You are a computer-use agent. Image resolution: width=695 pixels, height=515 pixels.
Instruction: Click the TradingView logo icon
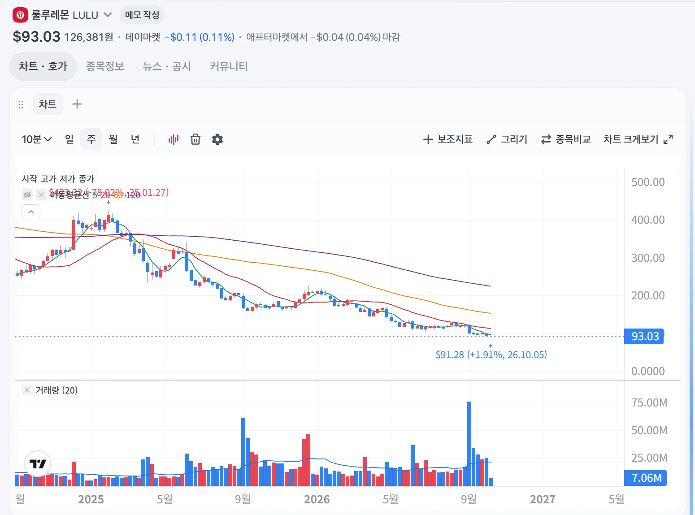[x=38, y=463]
